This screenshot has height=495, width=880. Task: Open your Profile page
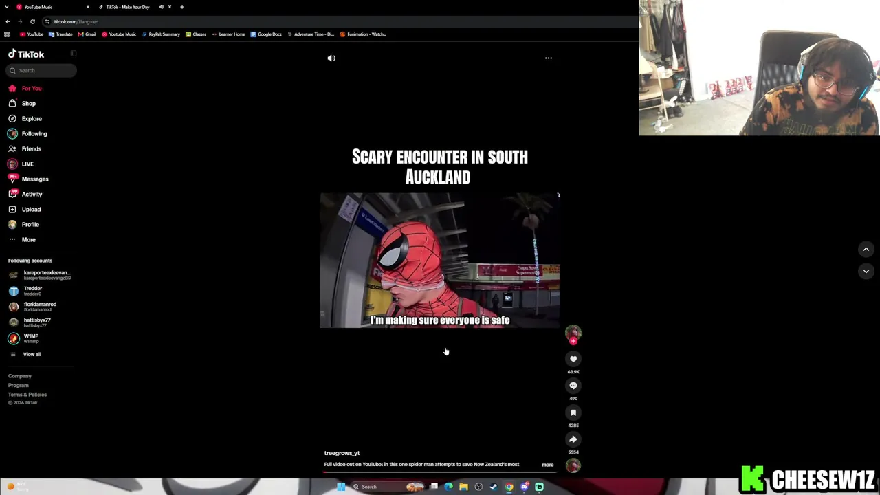(x=23, y=224)
